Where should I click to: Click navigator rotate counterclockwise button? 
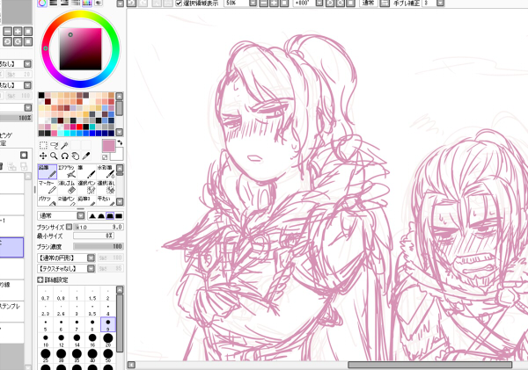(x=7, y=41)
